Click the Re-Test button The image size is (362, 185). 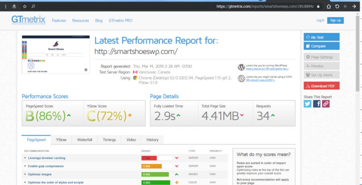coord(322,37)
